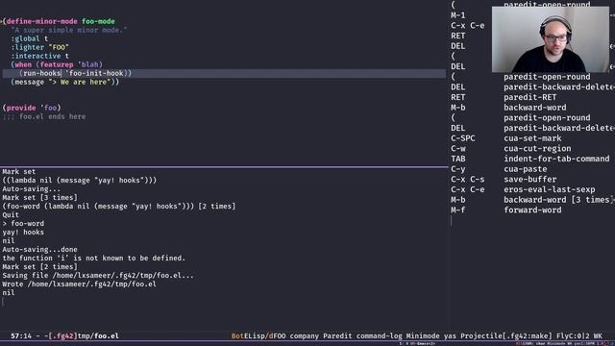The height and width of the screenshot is (346, 615).
Task: Click the :lighter "FOO" line
Action: pos(39,47)
